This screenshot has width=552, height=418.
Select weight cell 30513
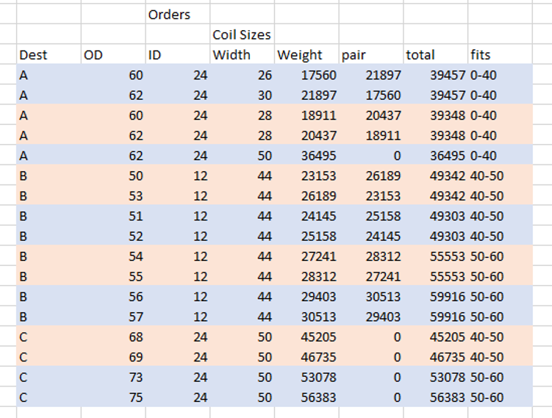click(x=307, y=317)
